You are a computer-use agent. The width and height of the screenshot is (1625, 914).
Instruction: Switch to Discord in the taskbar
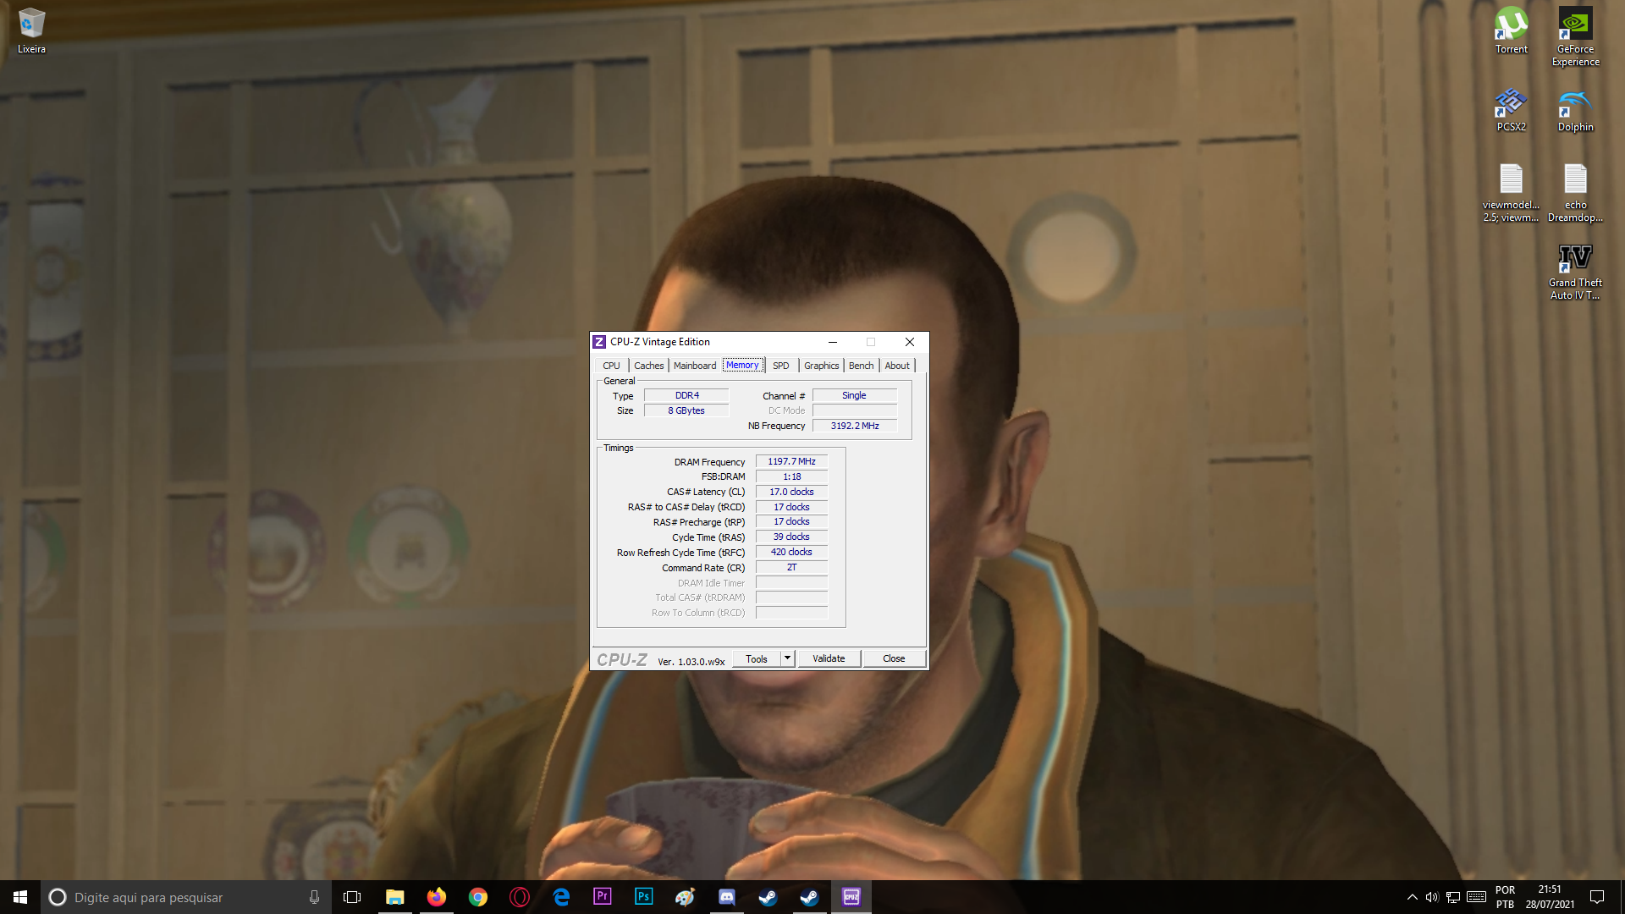pos(726,897)
